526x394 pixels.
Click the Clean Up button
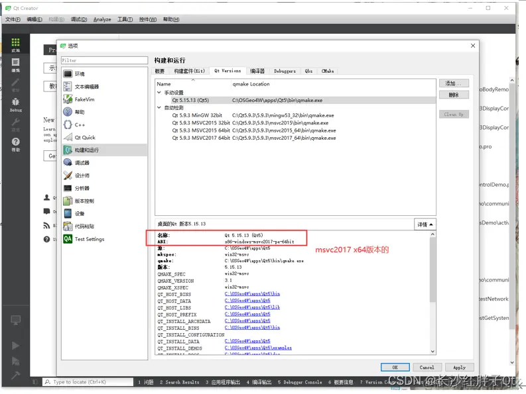[x=454, y=115]
